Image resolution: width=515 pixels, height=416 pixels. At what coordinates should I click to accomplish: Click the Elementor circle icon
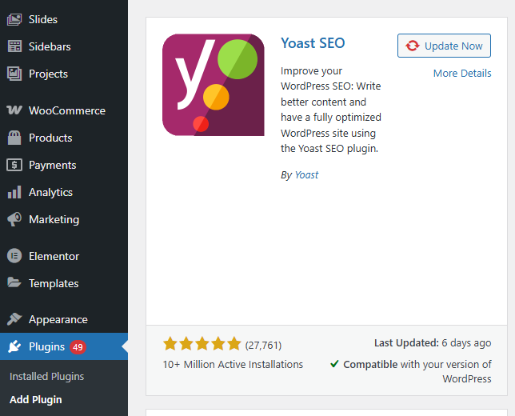tap(14, 256)
